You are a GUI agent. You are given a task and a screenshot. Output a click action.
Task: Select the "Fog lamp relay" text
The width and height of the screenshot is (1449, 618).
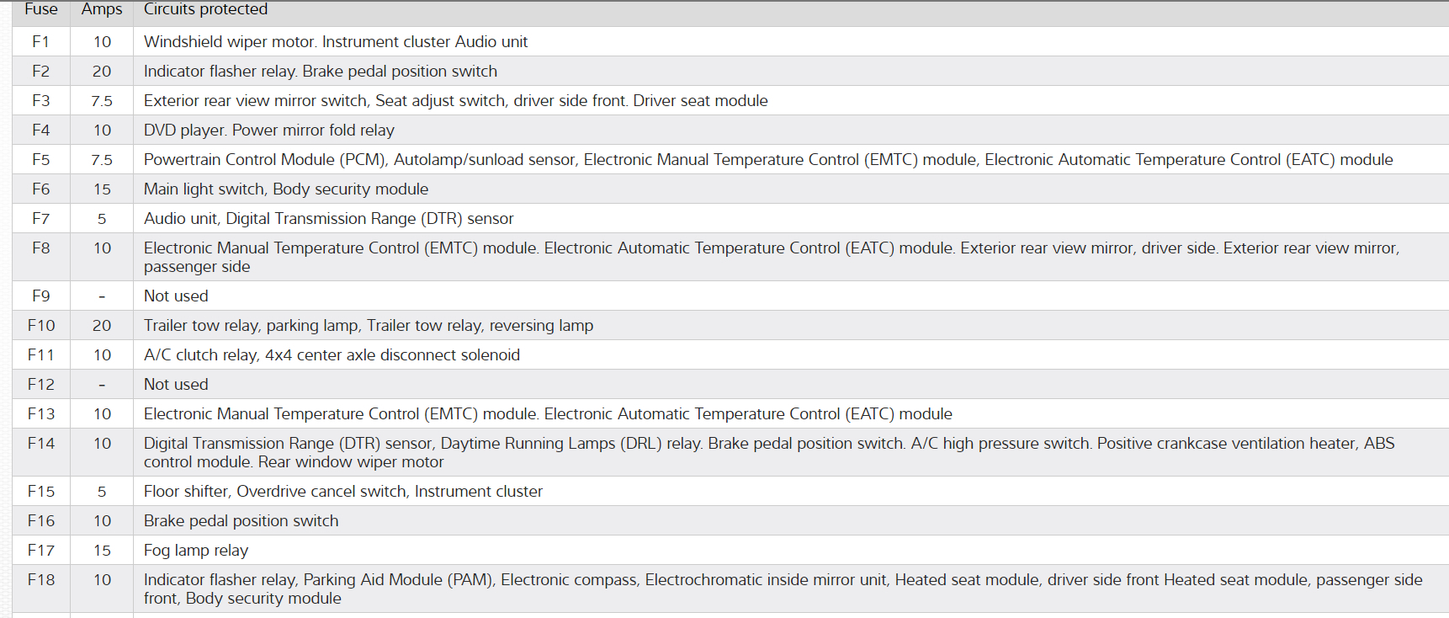coord(196,551)
